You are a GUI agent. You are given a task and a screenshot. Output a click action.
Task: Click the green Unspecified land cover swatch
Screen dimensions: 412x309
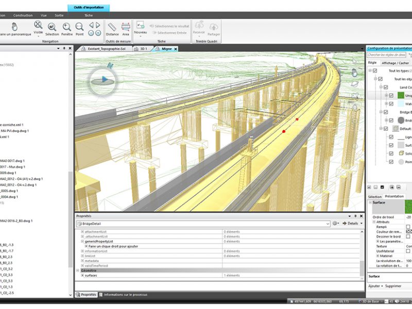tap(400, 96)
